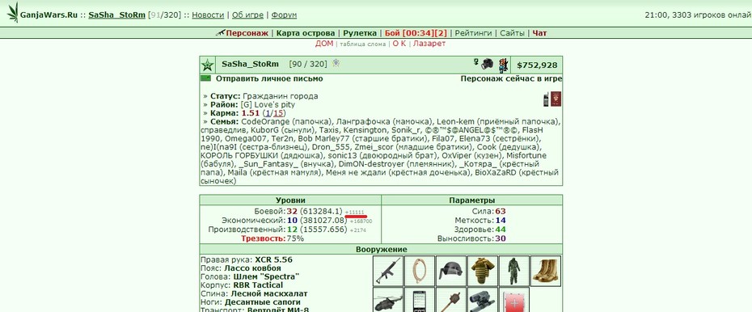Click the Лесной маскхалат item name
The height and width of the screenshot is (312, 752).
click(269, 294)
